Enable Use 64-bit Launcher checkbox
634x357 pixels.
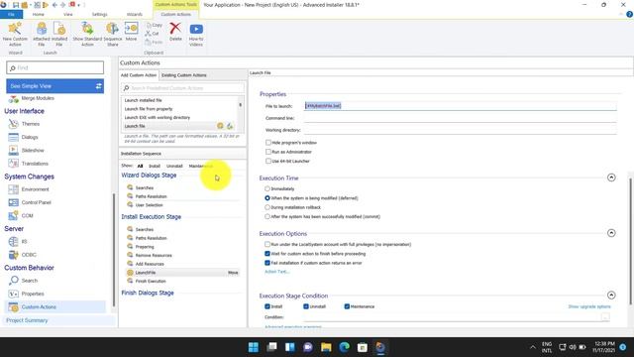click(268, 161)
